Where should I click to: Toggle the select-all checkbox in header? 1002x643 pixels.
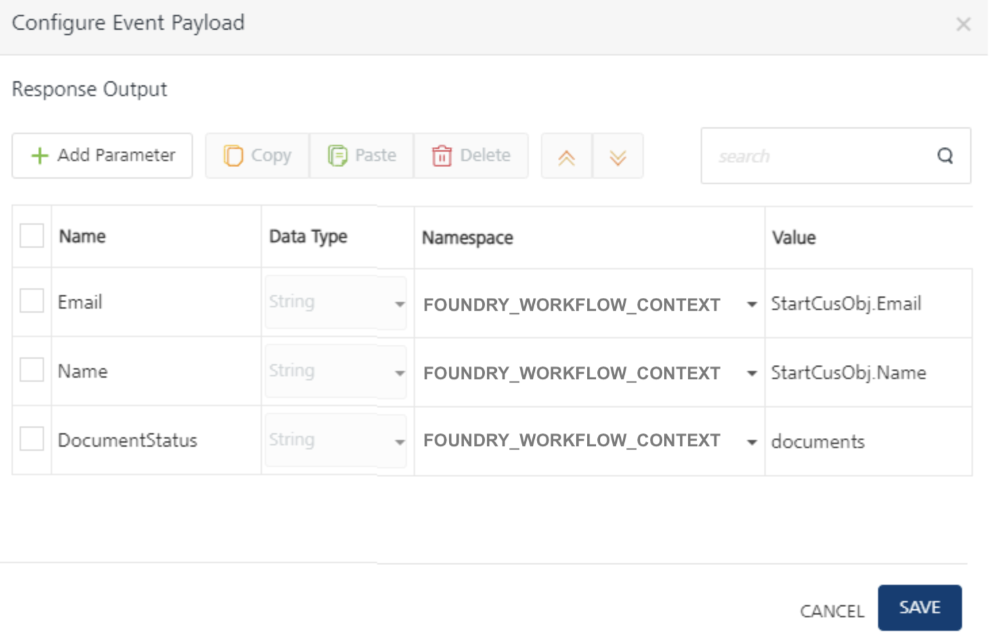coord(32,236)
